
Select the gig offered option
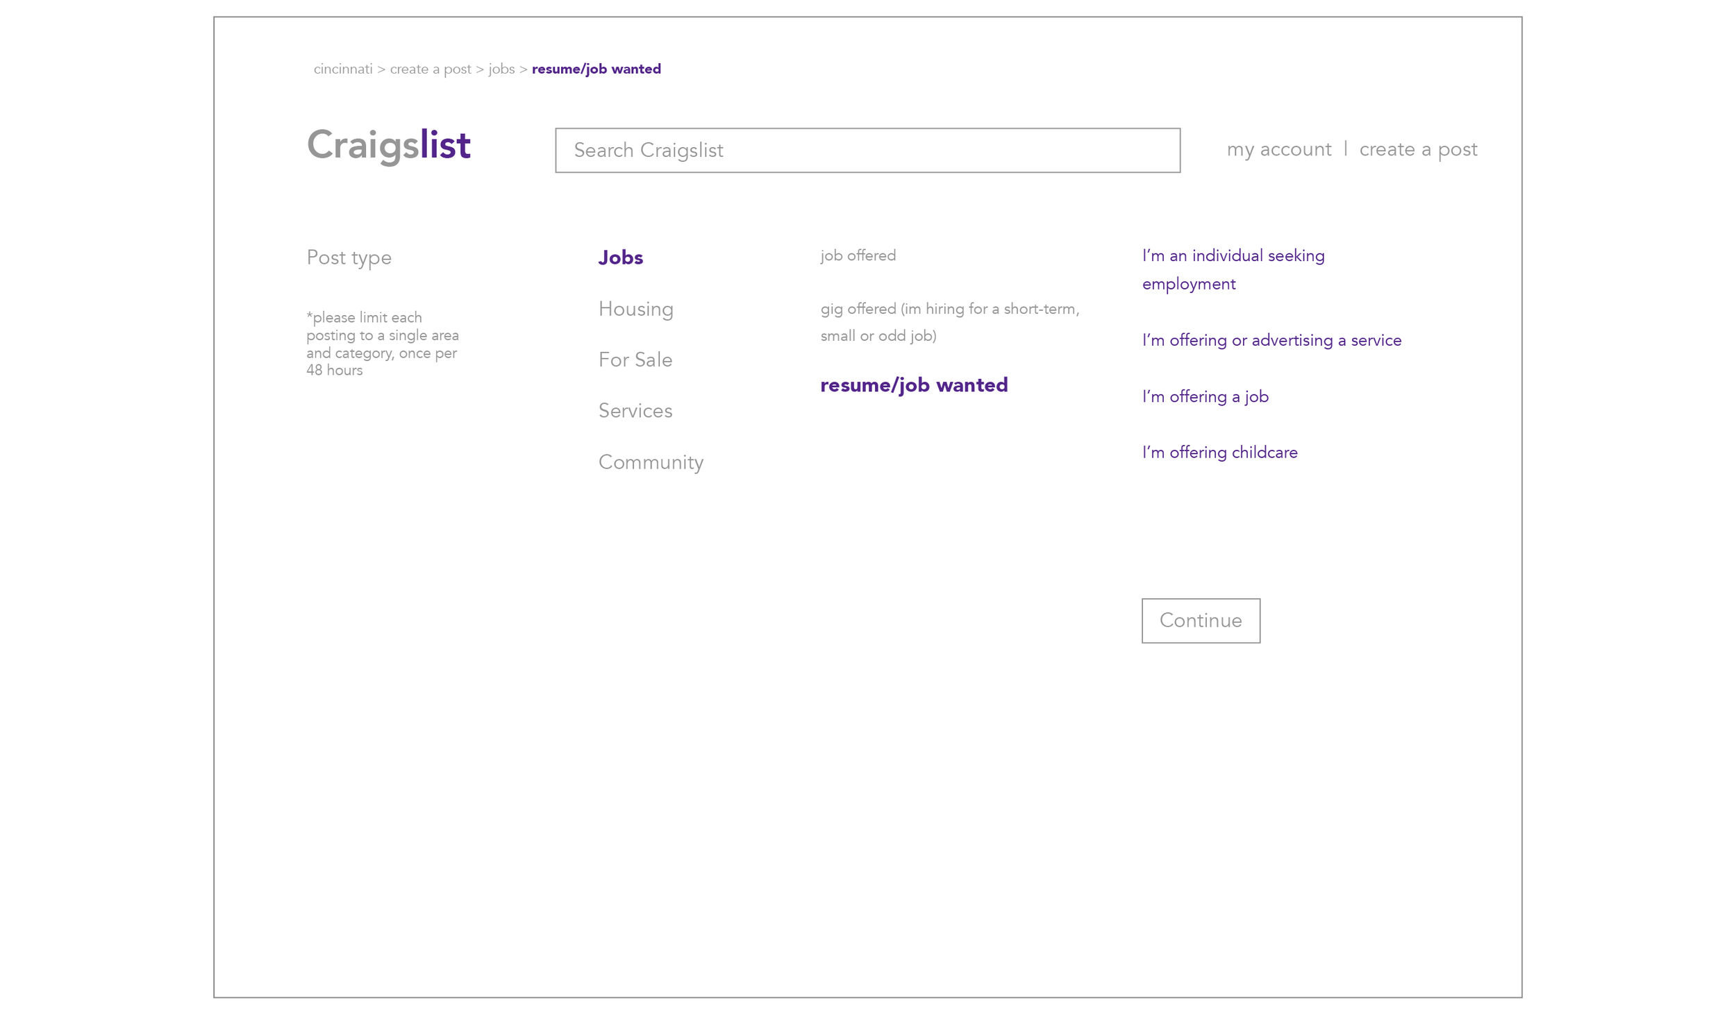(x=949, y=322)
